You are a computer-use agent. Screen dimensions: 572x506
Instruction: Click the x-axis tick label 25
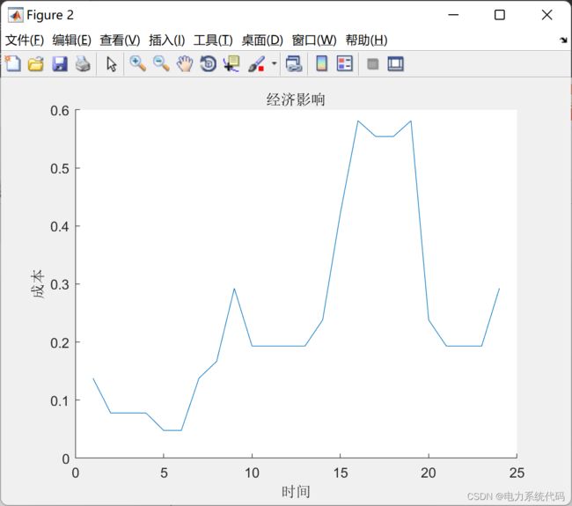pos(517,473)
